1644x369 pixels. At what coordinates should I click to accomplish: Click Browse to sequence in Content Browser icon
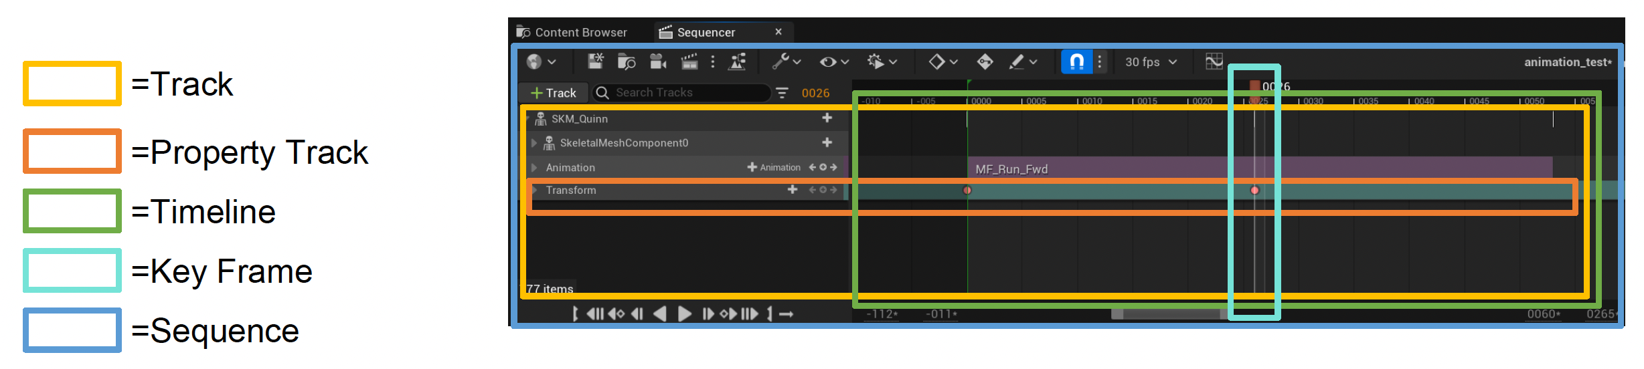pyautogui.click(x=626, y=62)
